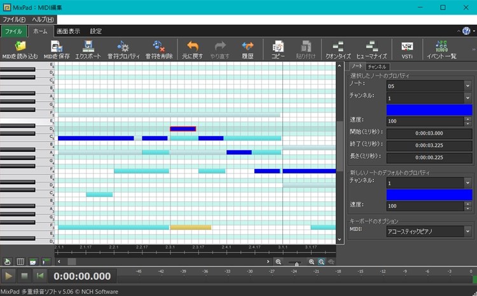Select the green ファイル ribbon tab
This screenshot has height=296, width=477.
coord(13,31)
